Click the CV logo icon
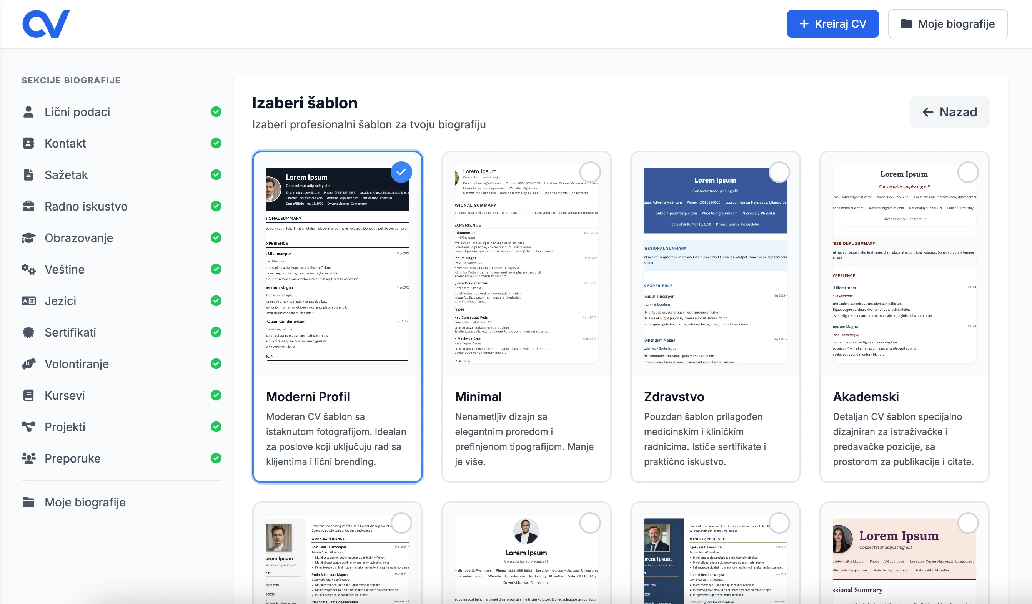1032x604 pixels. pyautogui.click(x=46, y=24)
